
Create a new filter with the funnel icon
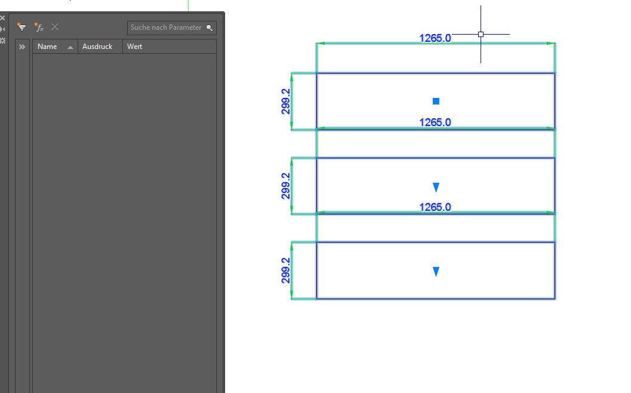tap(21, 27)
